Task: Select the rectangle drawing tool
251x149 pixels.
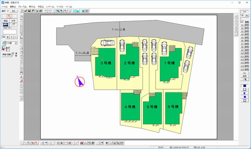Action: click(x=21, y=27)
